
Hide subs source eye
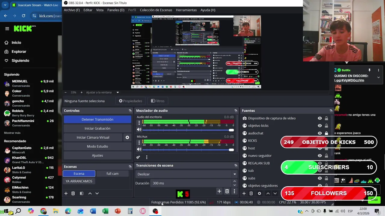(x=320, y=178)
